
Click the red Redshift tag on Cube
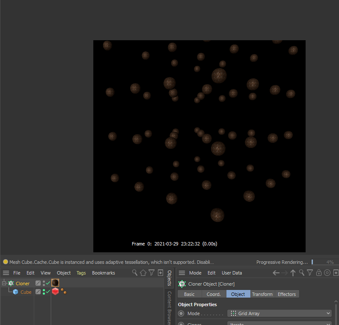[x=55, y=292]
